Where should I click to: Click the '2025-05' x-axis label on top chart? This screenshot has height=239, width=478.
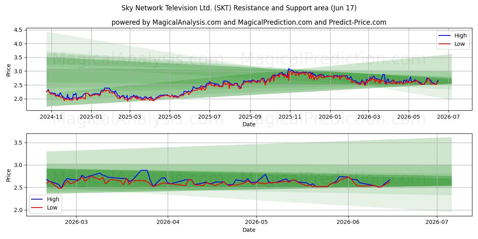170,117
